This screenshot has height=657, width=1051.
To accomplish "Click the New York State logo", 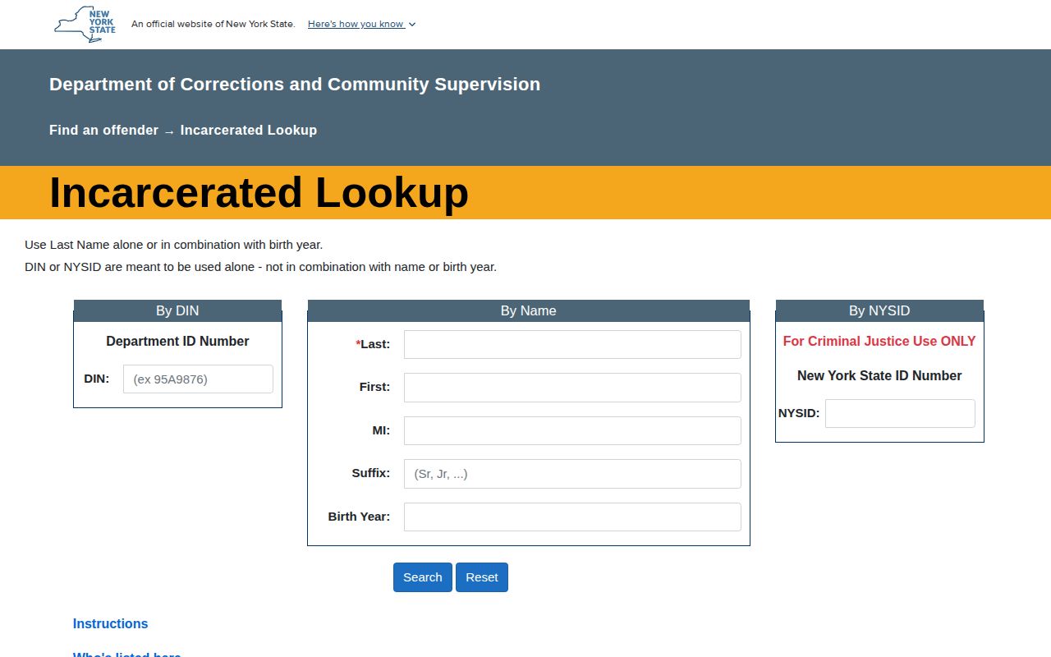I will 85,25.
